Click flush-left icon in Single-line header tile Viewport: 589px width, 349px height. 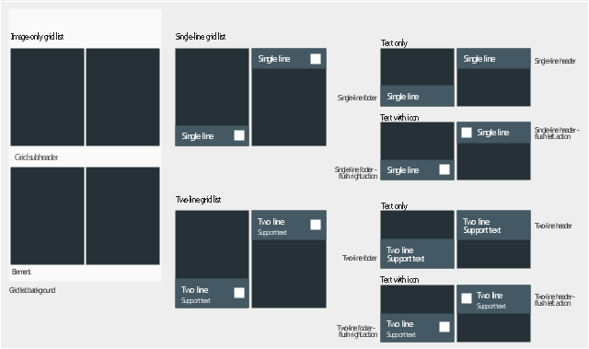[467, 133]
